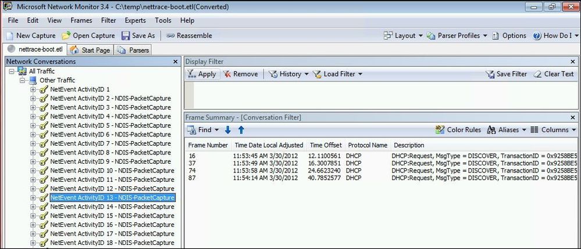The image size is (581, 249).
Task: Sort by Time Offset column header
Action: click(326, 145)
